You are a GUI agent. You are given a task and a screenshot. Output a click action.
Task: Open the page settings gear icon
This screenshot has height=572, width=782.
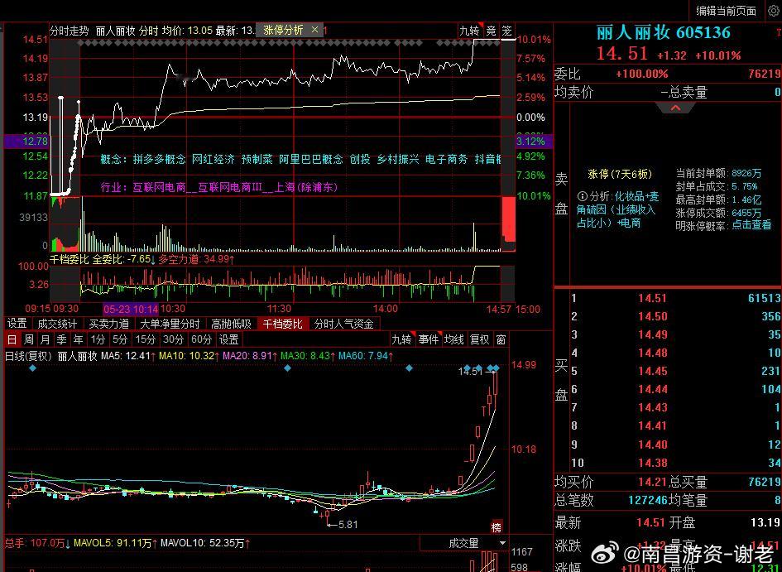(773, 11)
